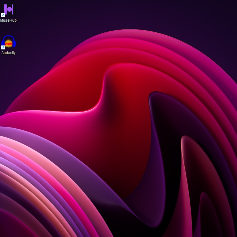The height and width of the screenshot is (237, 237).
Task: Click the shortcut arrow on Audacity icon
Action: click(3, 47)
